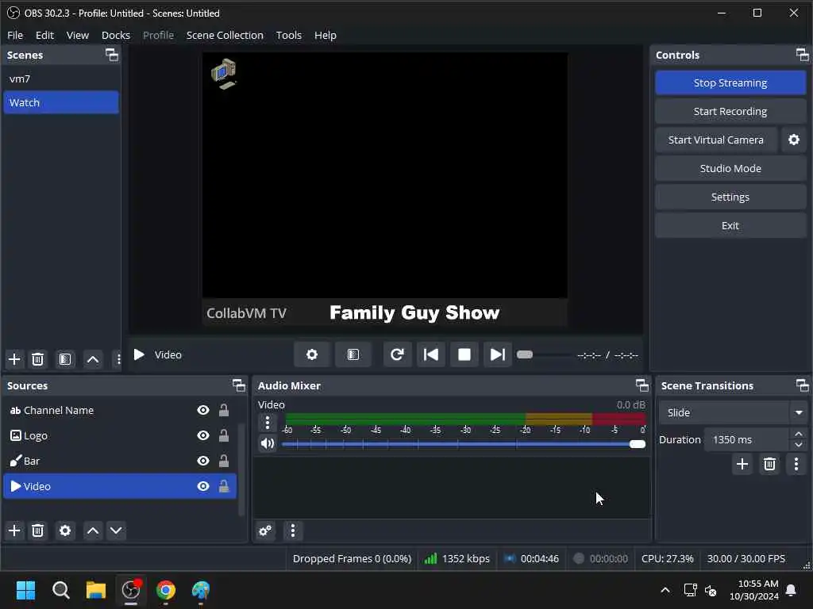Open Video audio track options menu
The height and width of the screenshot is (609, 813).
268,423
